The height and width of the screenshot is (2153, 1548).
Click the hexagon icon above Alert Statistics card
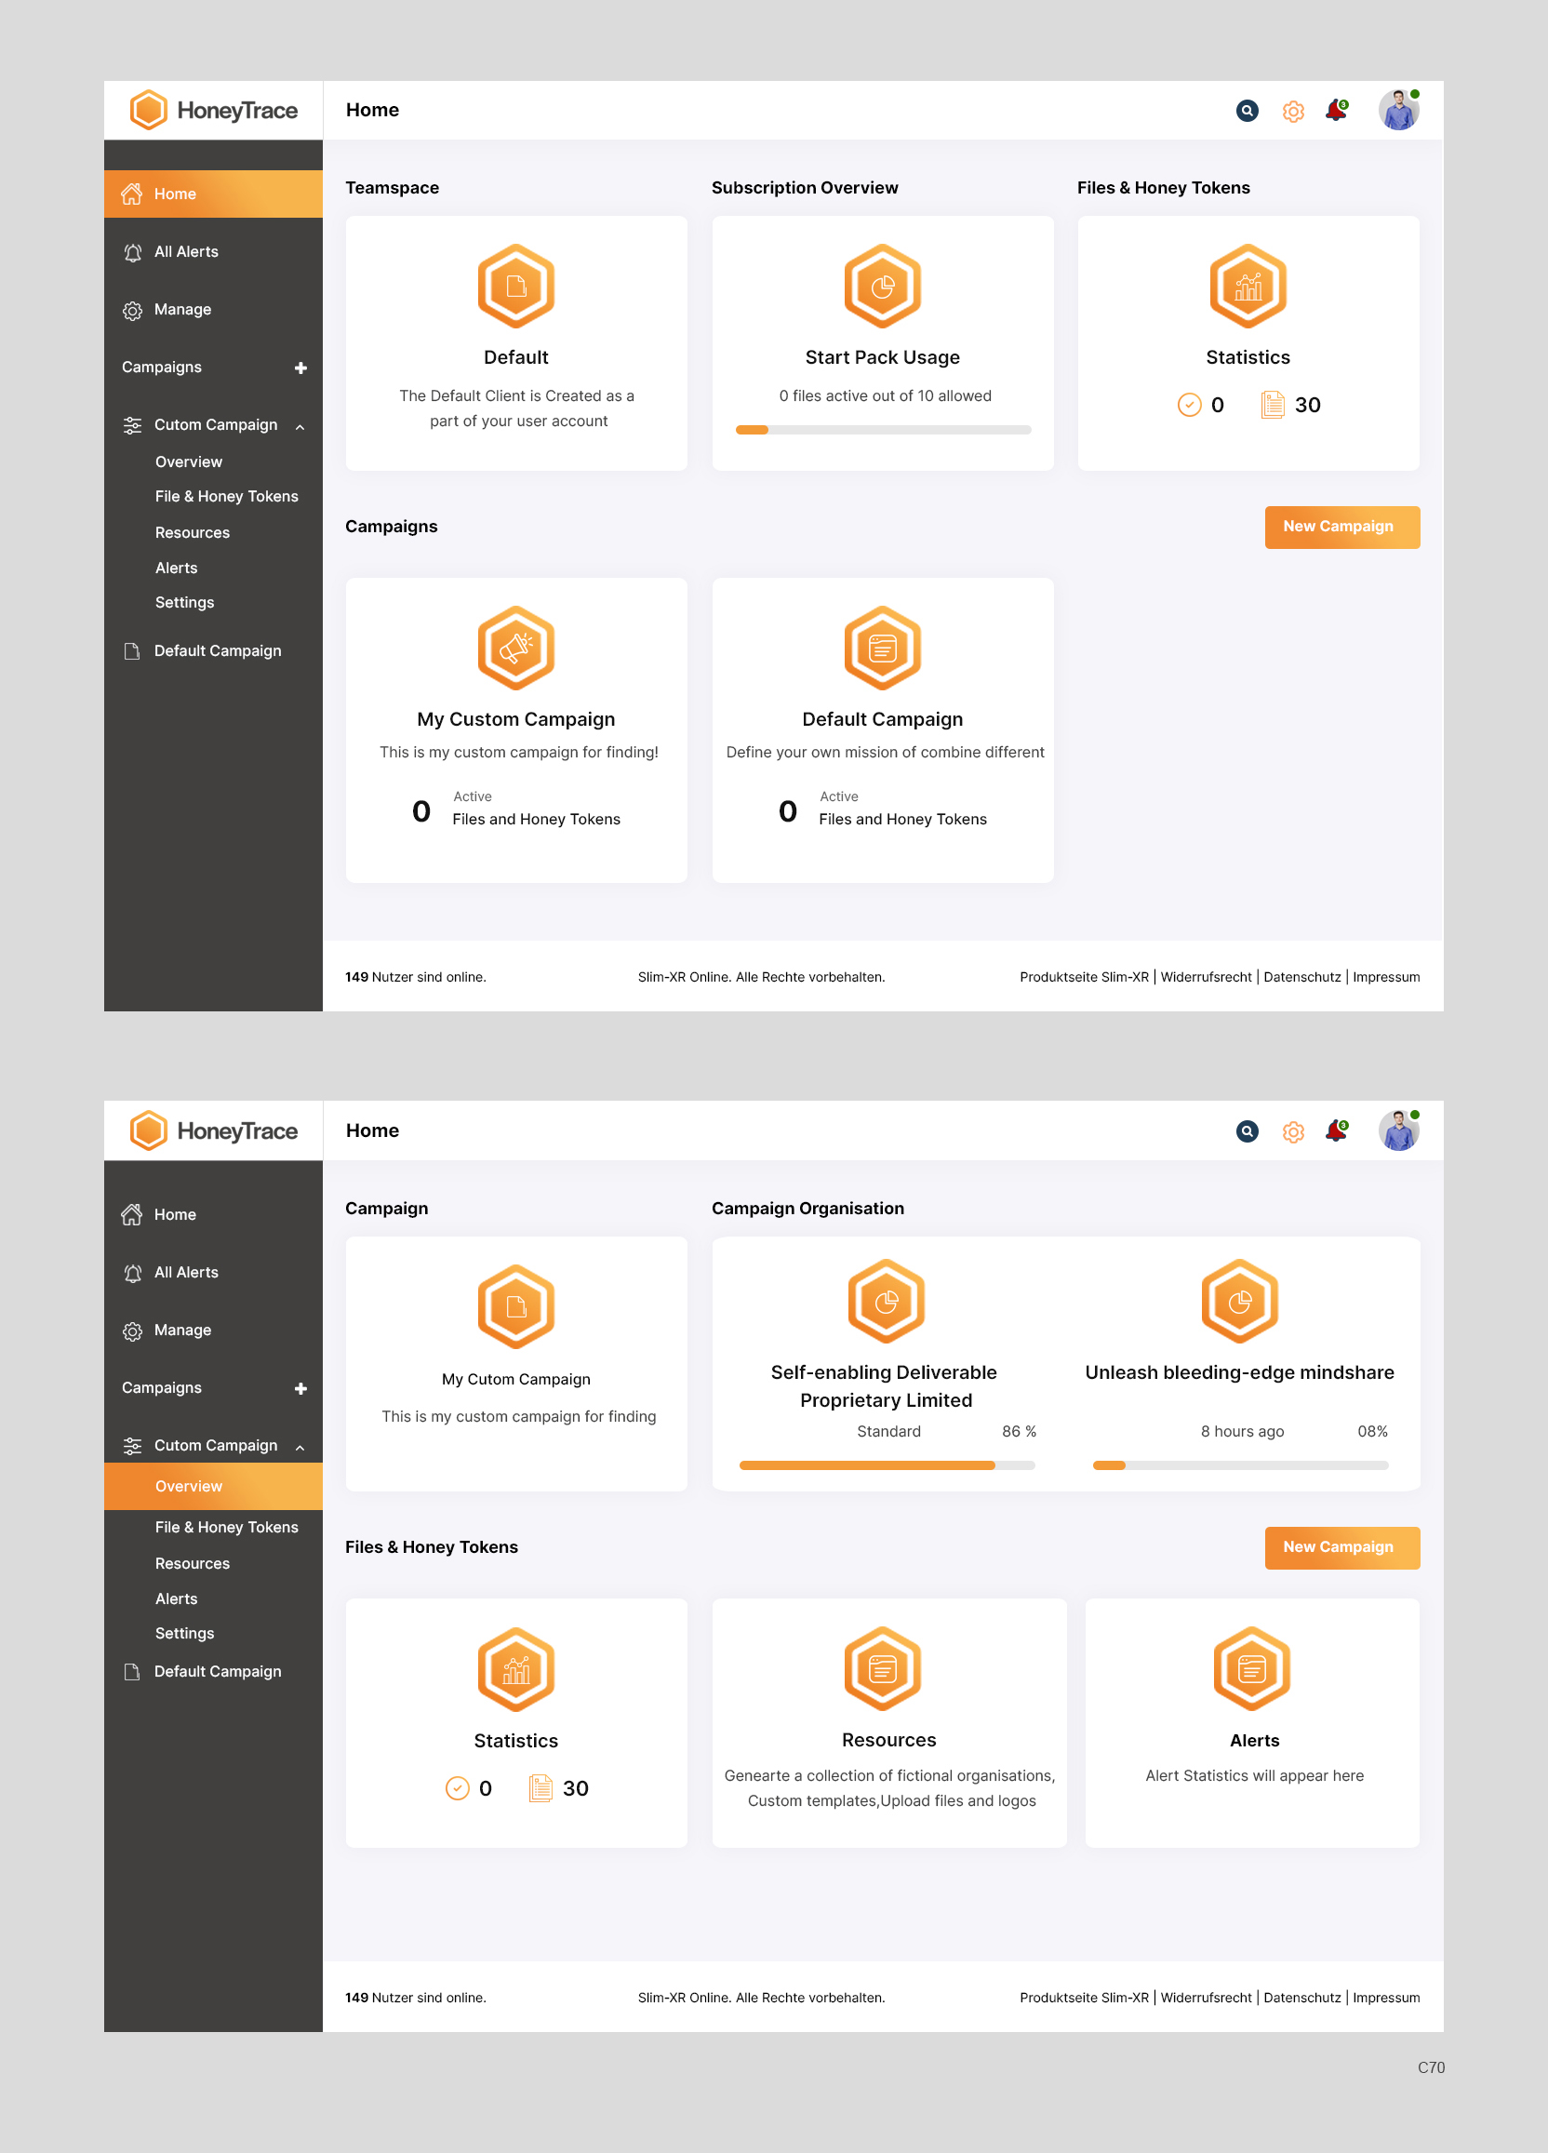1251,1668
